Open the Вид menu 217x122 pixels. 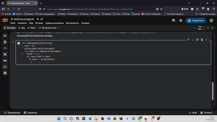[31, 23]
